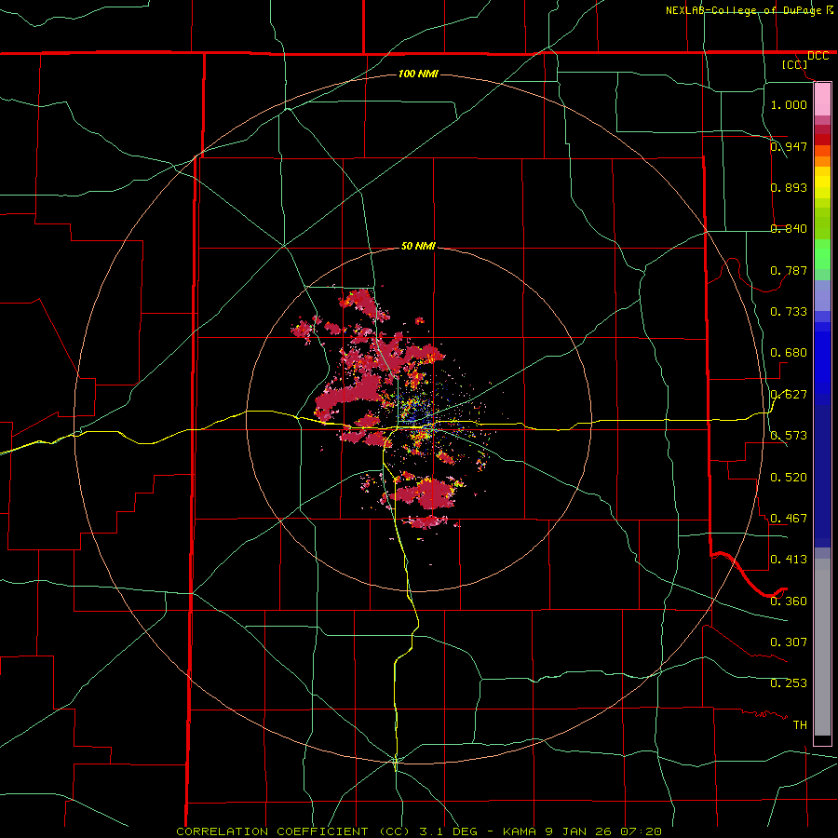Click the [CC] unit label above the scale
This screenshot has width=838, height=838.
795,64
